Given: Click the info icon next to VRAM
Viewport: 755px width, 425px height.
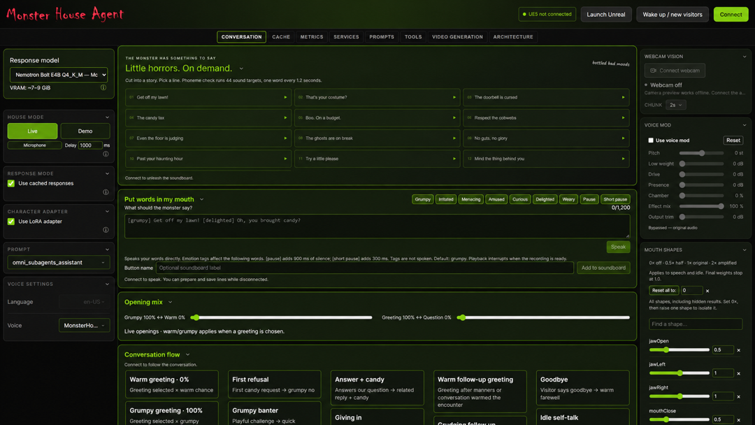Looking at the screenshot, I should click(x=103, y=87).
